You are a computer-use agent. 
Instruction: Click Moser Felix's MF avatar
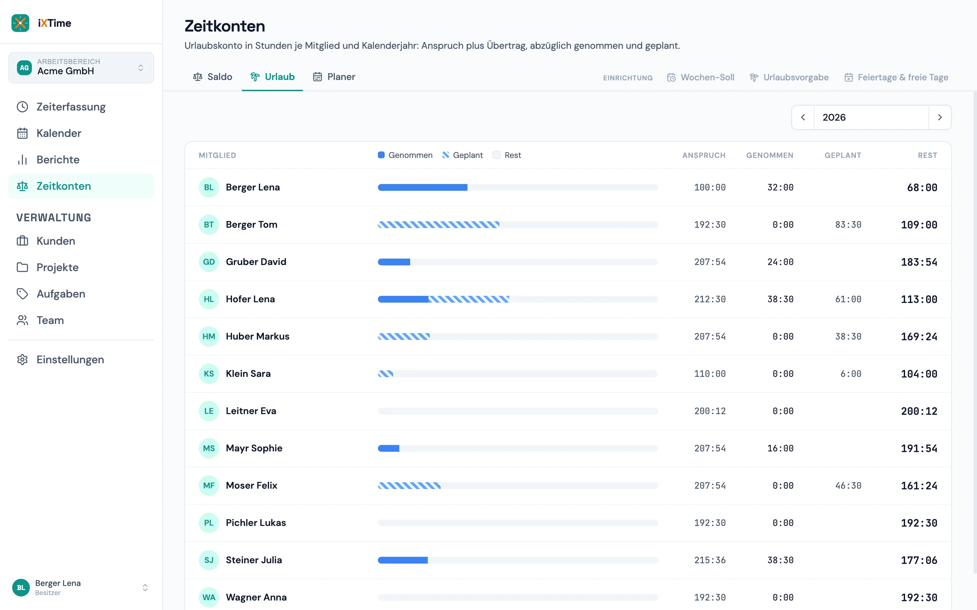(x=209, y=486)
